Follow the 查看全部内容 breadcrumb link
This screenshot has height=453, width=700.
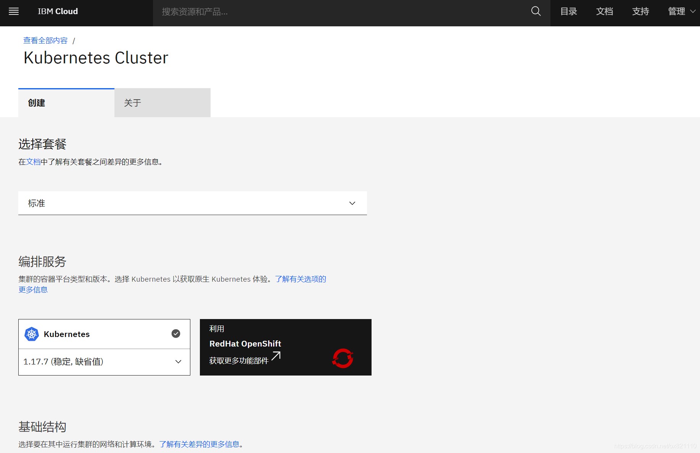click(45, 40)
